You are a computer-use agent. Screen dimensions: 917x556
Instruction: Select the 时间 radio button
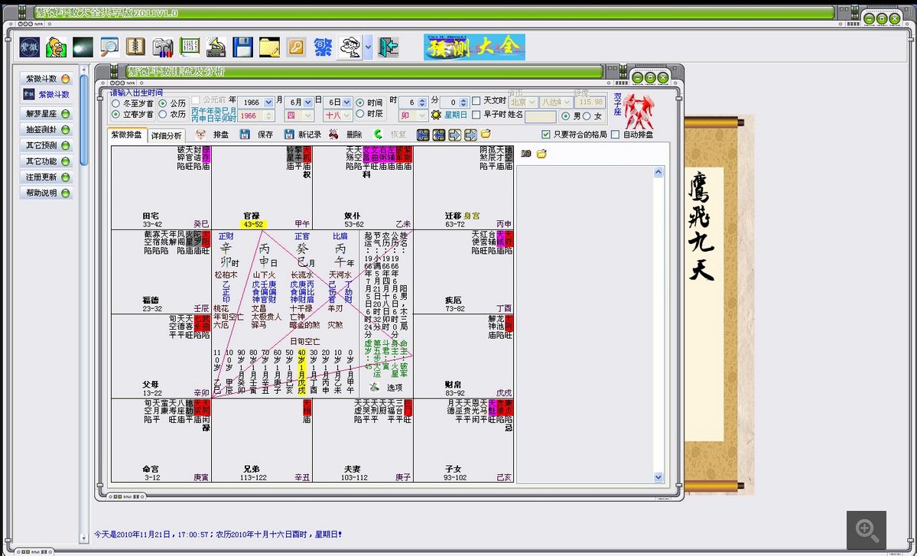click(x=359, y=103)
